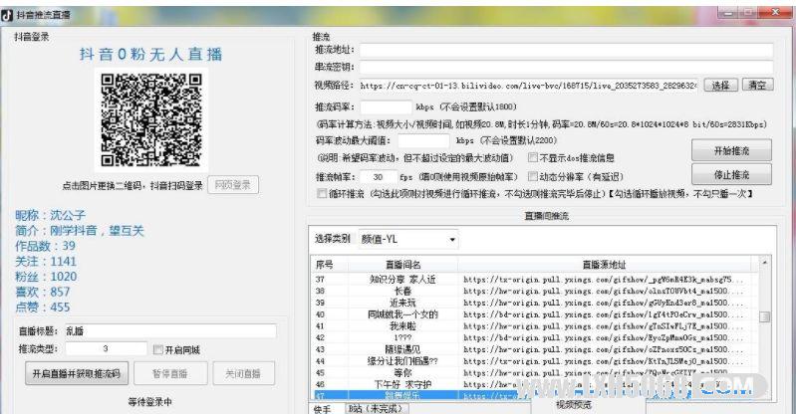
Task: Click the 开启直播并获取推流码 button
Action: click(x=77, y=374)
